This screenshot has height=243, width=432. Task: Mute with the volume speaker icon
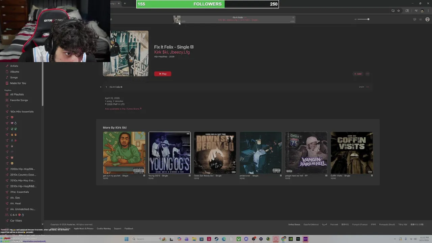click(x=355, y=19)
